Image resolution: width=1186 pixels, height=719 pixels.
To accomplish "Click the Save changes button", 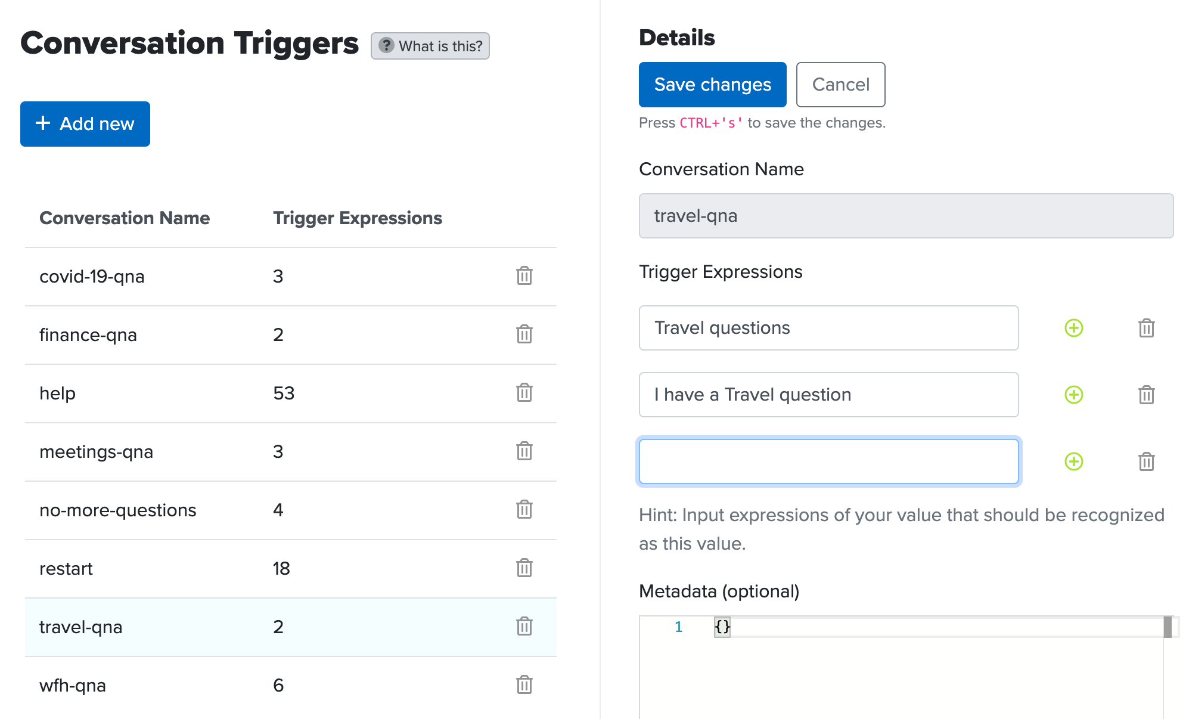I will click(x=712, y=85).
